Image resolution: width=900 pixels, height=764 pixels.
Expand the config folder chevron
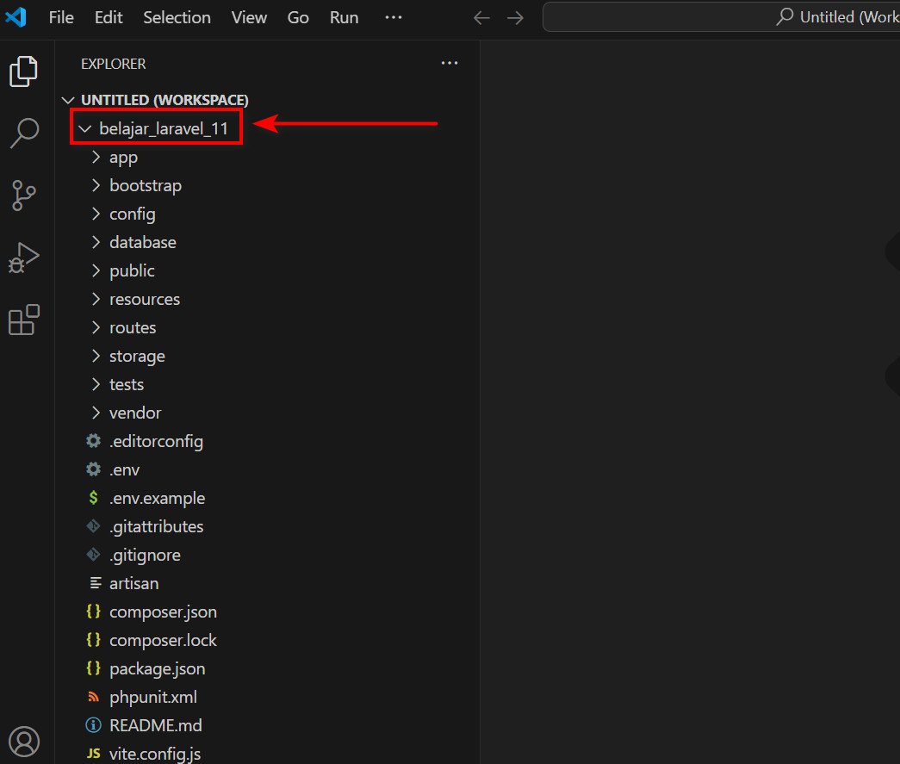(96, 214)
